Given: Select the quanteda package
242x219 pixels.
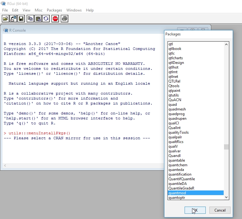Looking at the screenshot, I should pyautogui.click(x=195, y=170).
